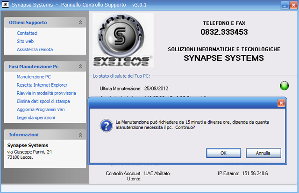
Task: Click the UAC Abilitato value
Action: (x=157, y=173)
